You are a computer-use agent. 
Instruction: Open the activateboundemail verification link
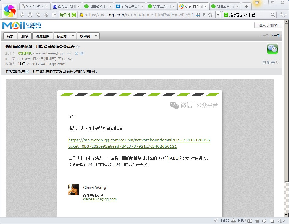click(x=139, y=143)
